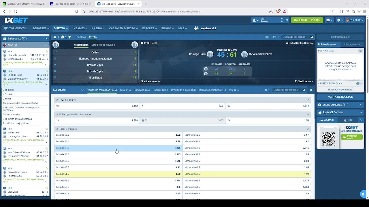Collapse the Baloncesto (47) section

pyautogui.click(x=46, y=39)
